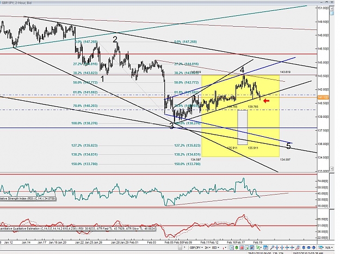The height and width of the screenshot is (254, 340).
Task: Select the magnifier zoom tool
Action: pos(272,247)
